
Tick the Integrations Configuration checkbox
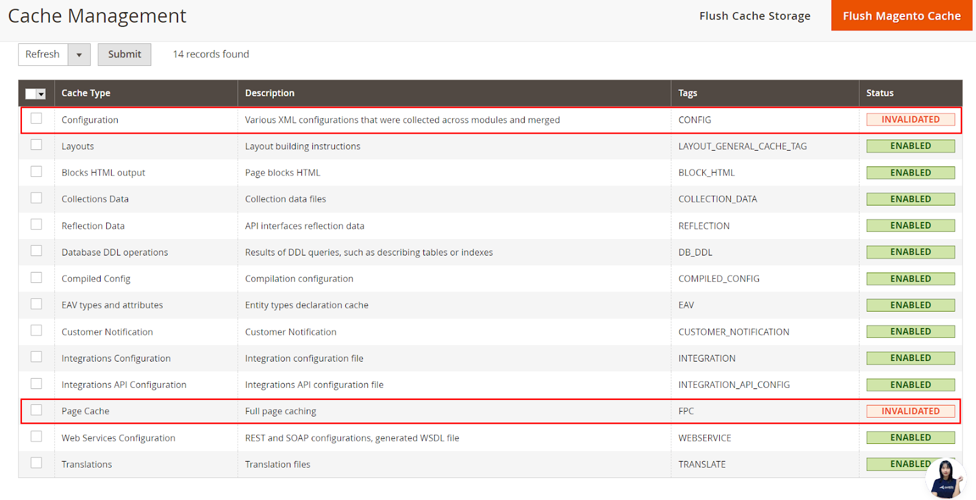pos(37,357)
